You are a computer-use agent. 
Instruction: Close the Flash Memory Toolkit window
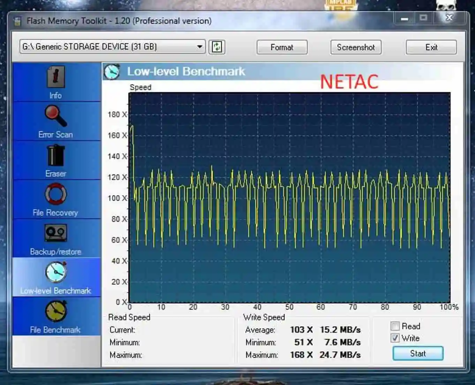(x=449, y=18)
